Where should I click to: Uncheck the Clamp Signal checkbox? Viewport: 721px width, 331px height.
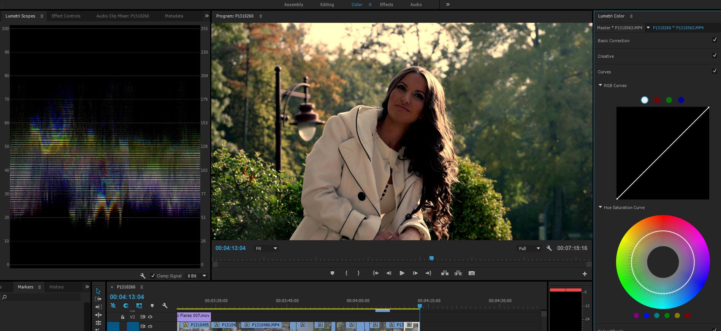pos(153,276)
